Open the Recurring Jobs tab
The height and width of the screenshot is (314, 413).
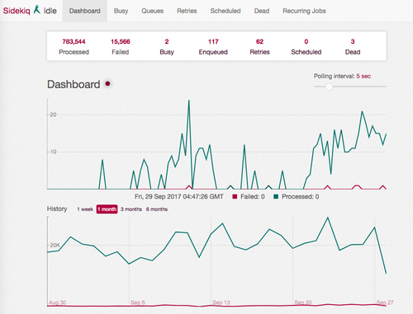point(304,11)
